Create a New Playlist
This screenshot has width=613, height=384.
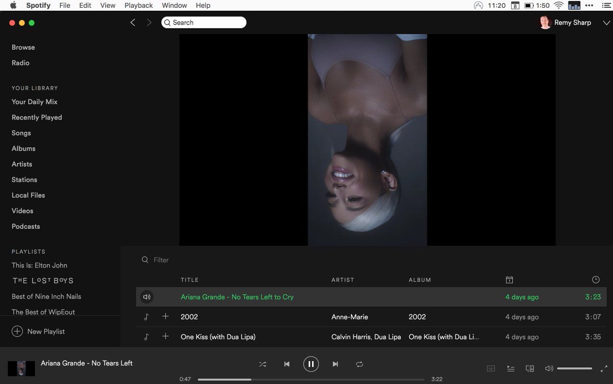(38, 331)
